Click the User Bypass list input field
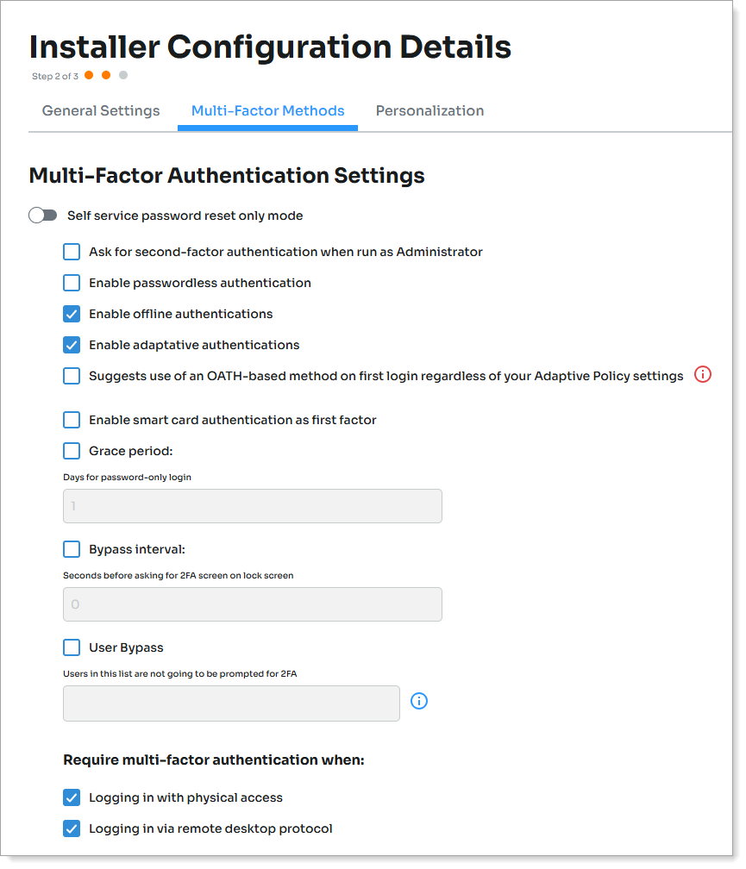 (230, 703)
